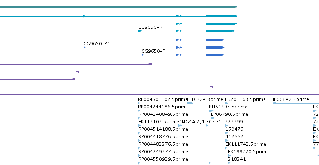The image size is (319, 165).
Task: Click the IP16724.3prime feature block
Action: pyautogui.click(x=190, y=103)
